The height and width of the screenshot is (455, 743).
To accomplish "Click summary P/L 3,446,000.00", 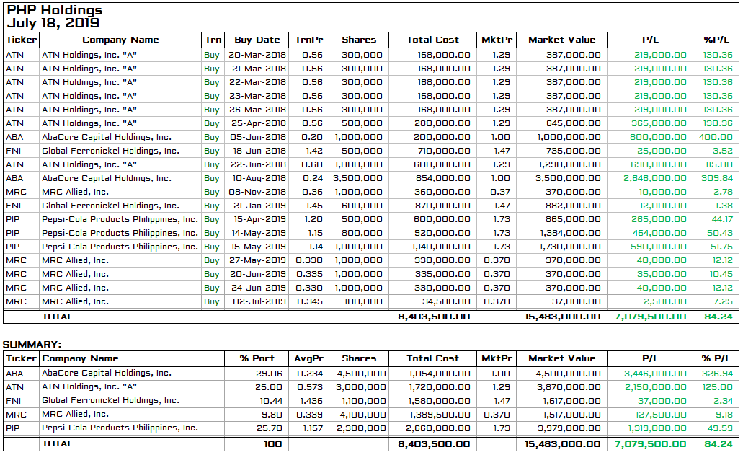I will (x=655, y=374).
